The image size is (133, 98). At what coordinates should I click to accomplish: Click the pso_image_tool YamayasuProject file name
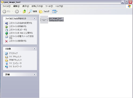(x=56, y=19)
